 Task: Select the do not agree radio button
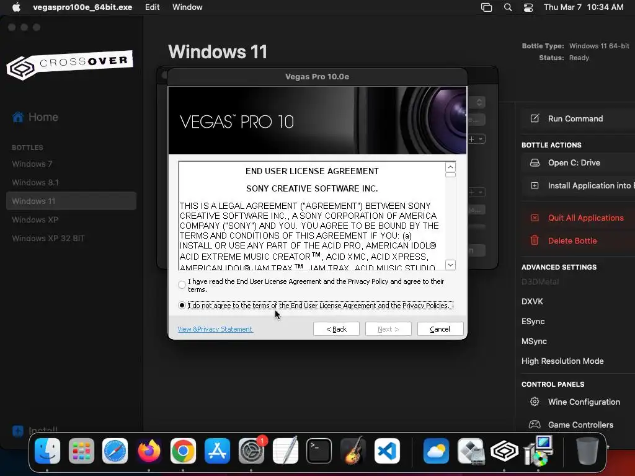pos(182,305)
